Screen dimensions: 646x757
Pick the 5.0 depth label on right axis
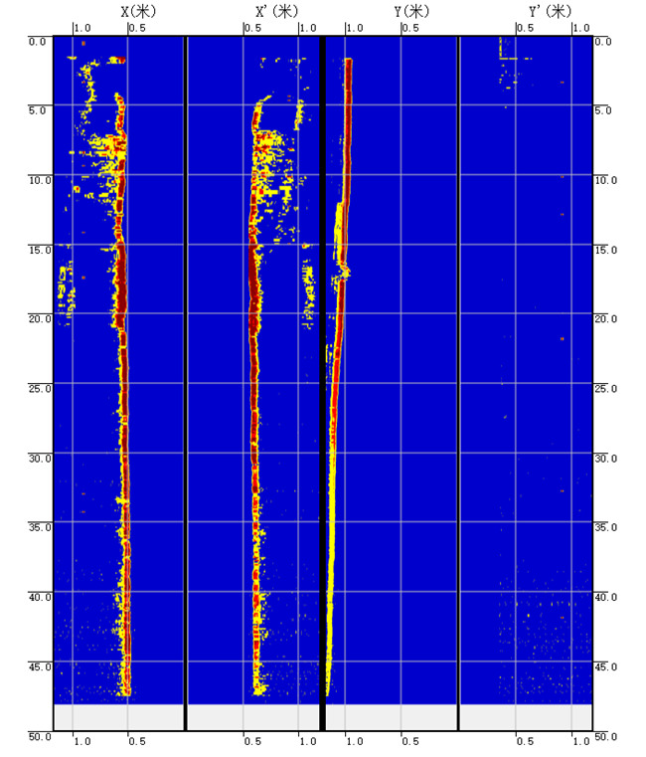pos(603,110)
